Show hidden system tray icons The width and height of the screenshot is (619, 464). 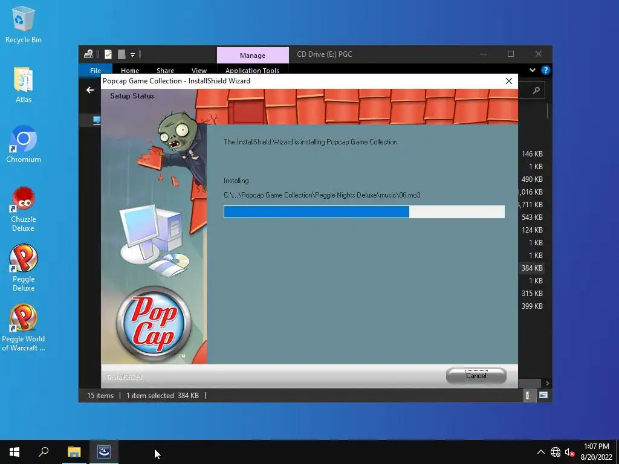pos(541,452)
